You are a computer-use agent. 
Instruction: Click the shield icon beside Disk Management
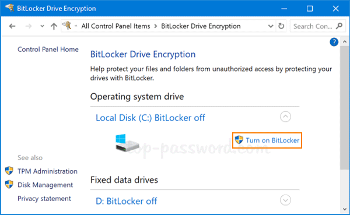[9, 185]
